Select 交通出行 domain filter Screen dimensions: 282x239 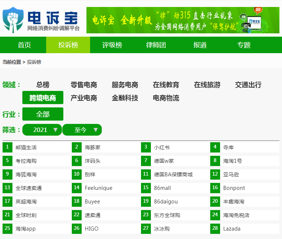[248, 85]
